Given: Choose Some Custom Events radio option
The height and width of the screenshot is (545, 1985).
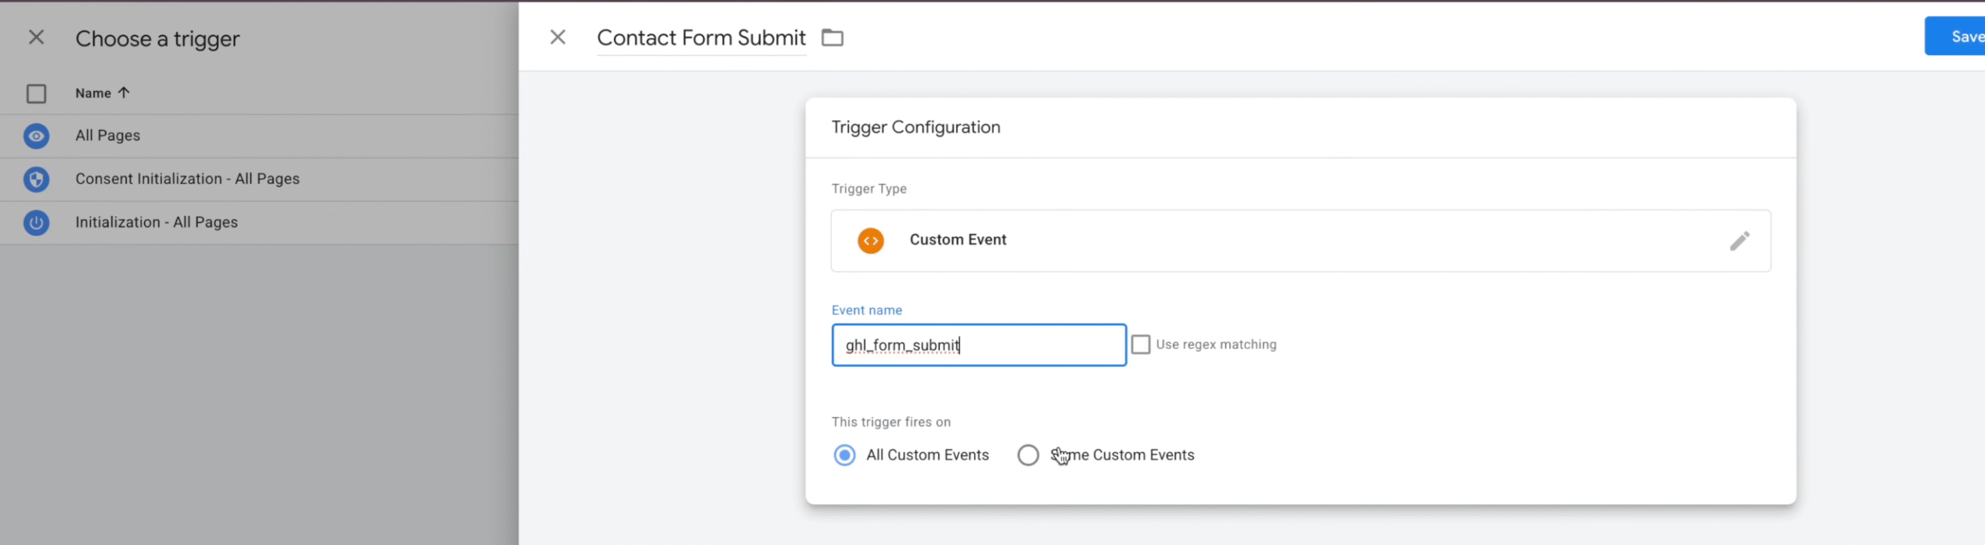Looking at the screenshot, I should [1028, 455].
